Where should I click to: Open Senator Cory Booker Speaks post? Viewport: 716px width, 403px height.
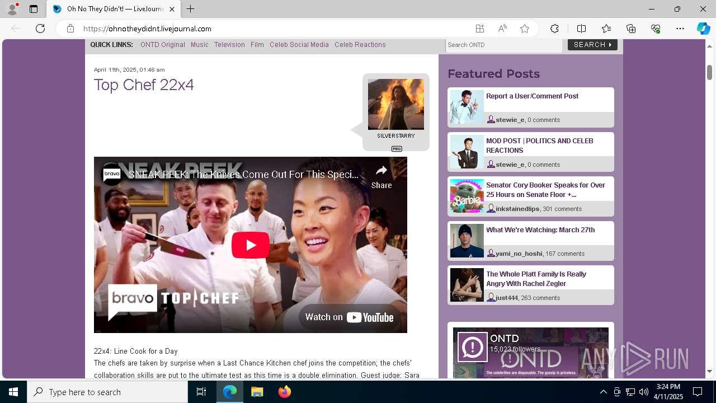point(546,190)
